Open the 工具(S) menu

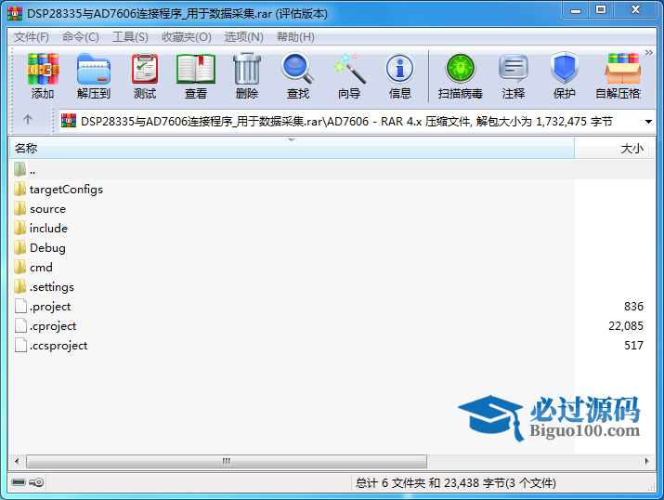130,37
